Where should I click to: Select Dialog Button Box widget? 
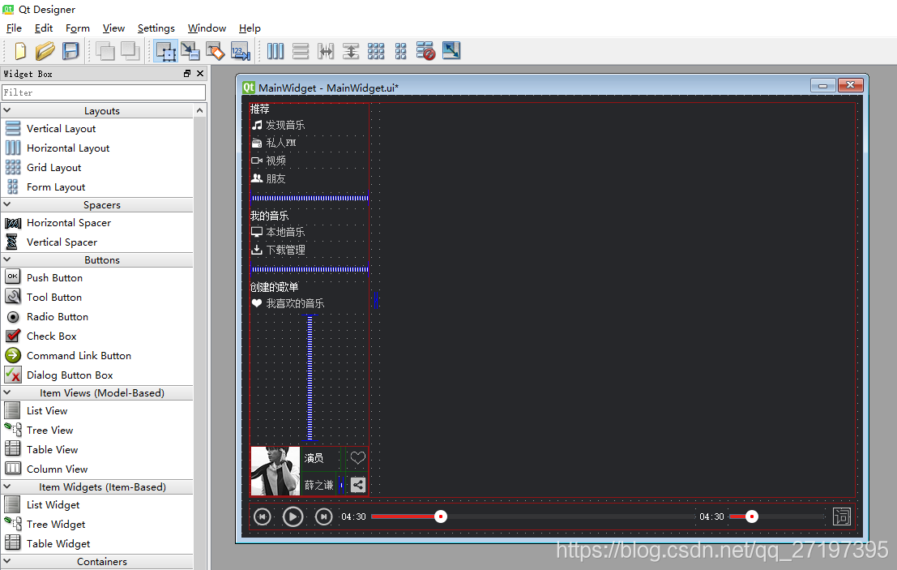[x=70, y=375]
